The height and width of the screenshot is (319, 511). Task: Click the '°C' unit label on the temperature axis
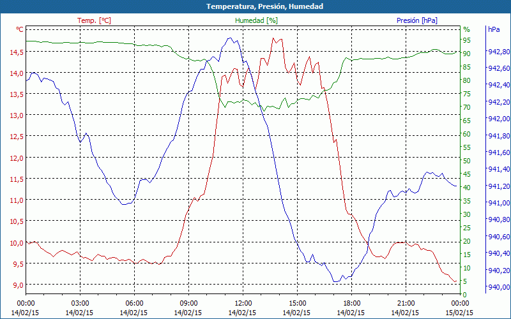(20, 29)
